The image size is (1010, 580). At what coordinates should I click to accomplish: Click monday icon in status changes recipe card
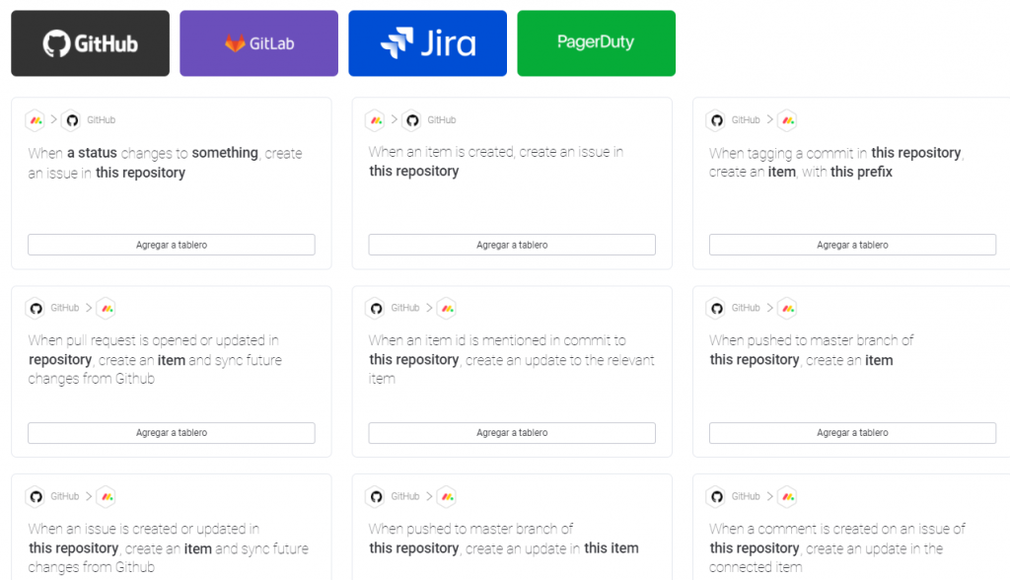point(36,120)
